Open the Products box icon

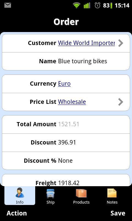pyautogui.click(x=81, y=193)
